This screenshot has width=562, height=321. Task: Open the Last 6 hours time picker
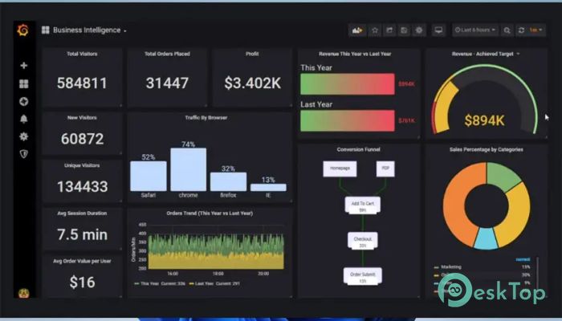tap(475, 30)
